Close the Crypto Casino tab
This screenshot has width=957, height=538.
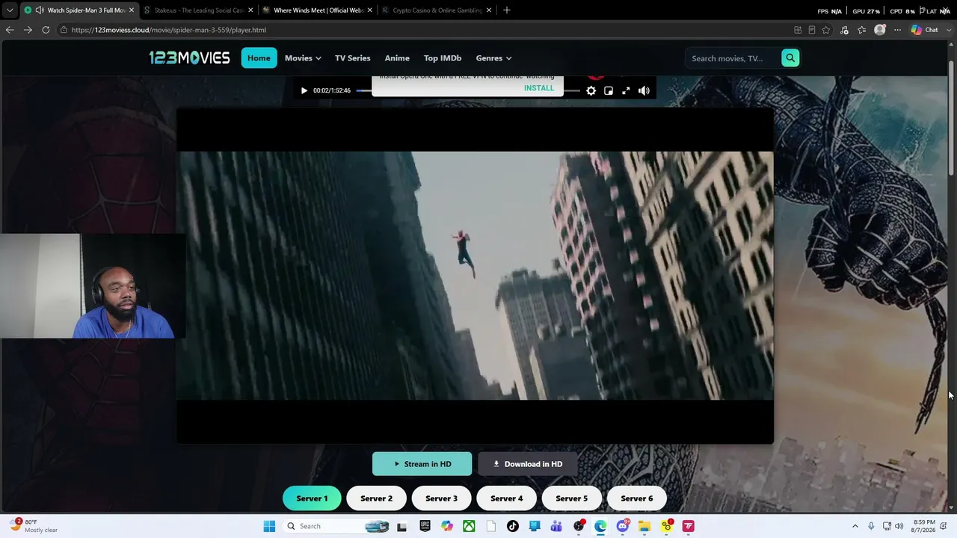(x=489, y=10)
